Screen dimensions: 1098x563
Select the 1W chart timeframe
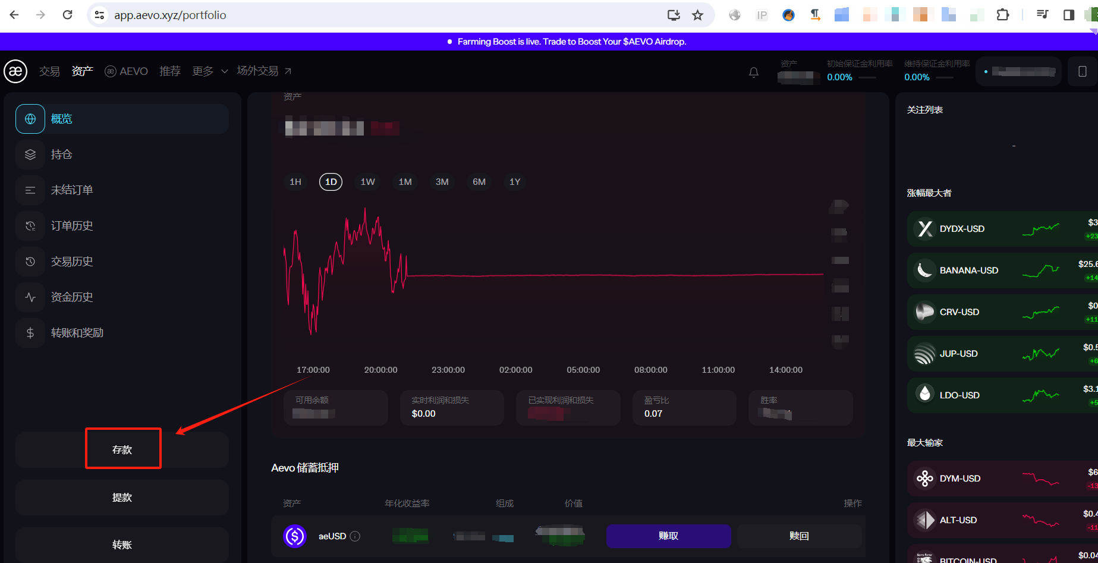click(x=368, y=182)
